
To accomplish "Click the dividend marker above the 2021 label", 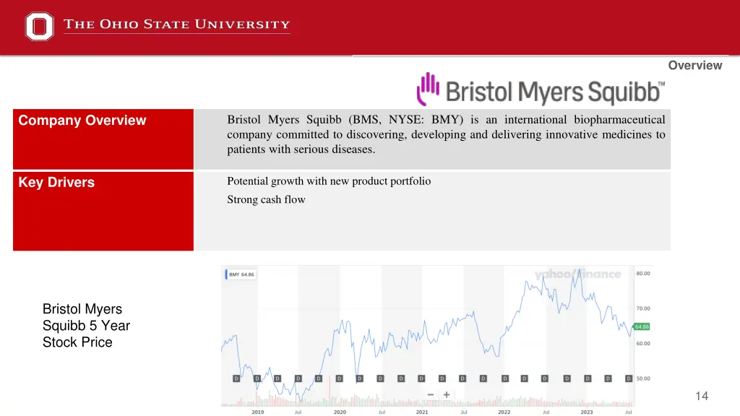I will tap(421, 378).
